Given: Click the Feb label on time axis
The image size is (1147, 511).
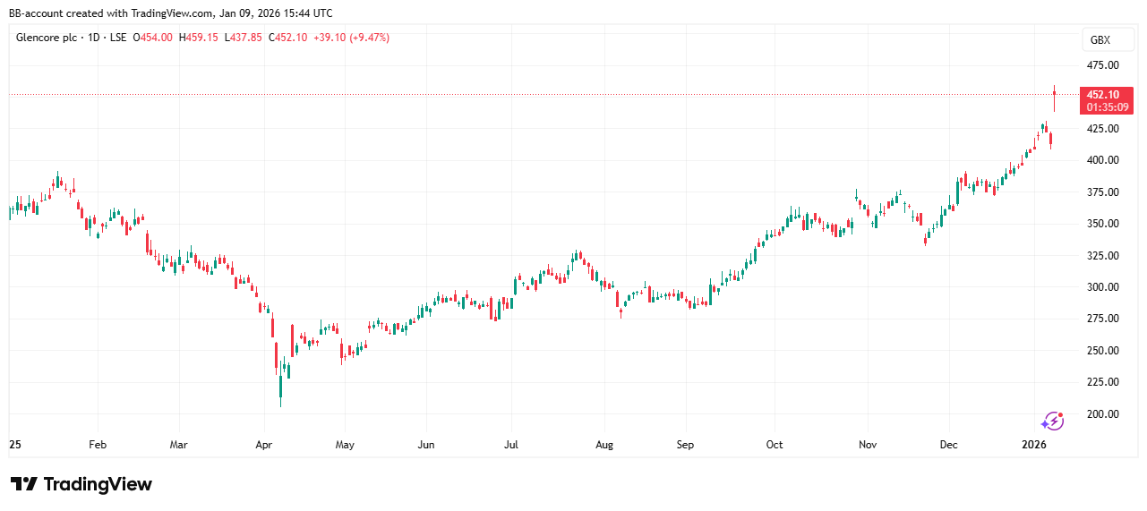Looking at the screenshot, I should pyautogui.click(x=98, y=444).
